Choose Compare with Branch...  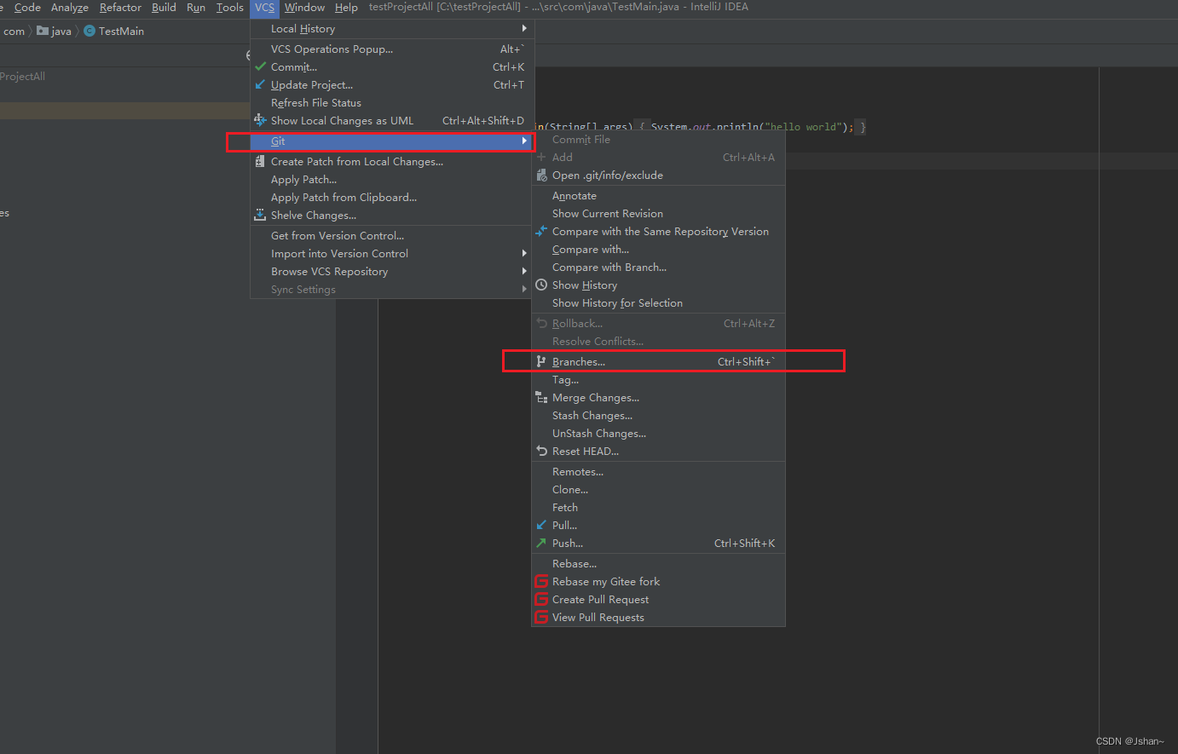tap(658, 267)
